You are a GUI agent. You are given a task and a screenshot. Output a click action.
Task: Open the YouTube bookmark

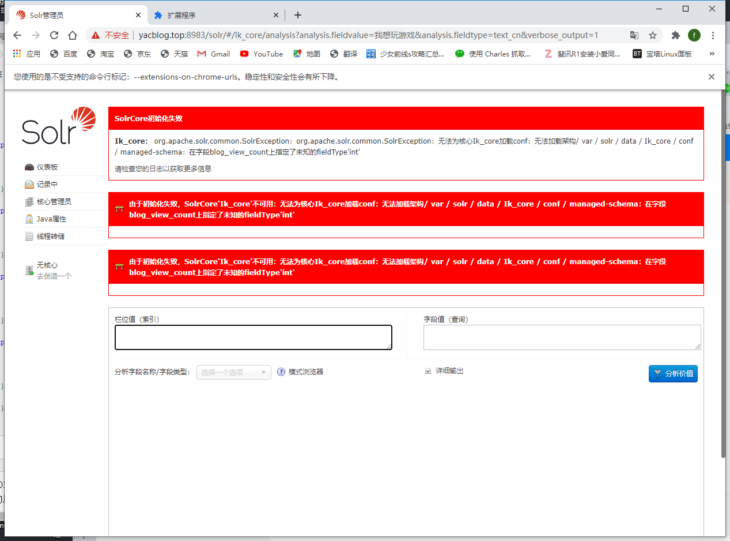[262, 54]
